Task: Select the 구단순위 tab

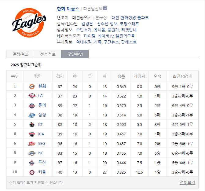Action: click(x=75, y=54)
